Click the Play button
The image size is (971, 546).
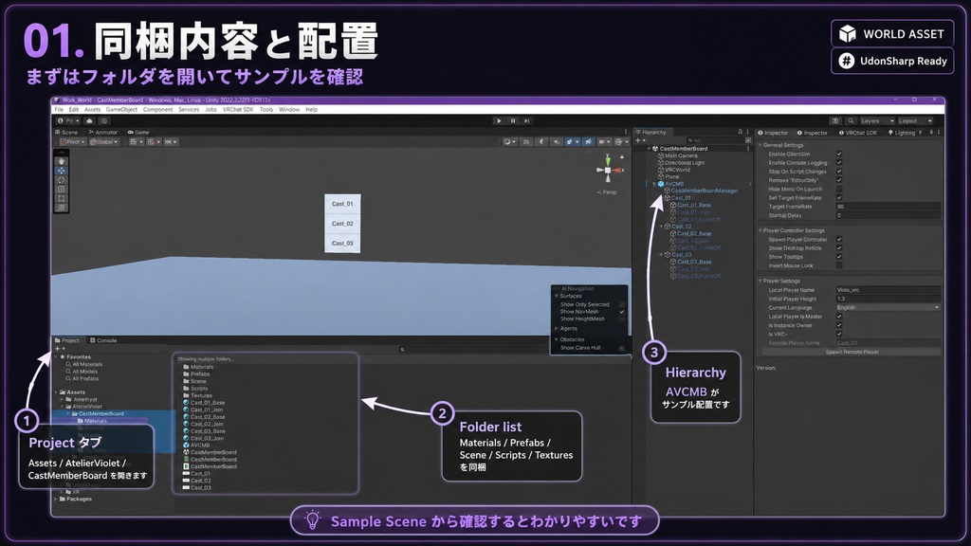pos(499,120)
